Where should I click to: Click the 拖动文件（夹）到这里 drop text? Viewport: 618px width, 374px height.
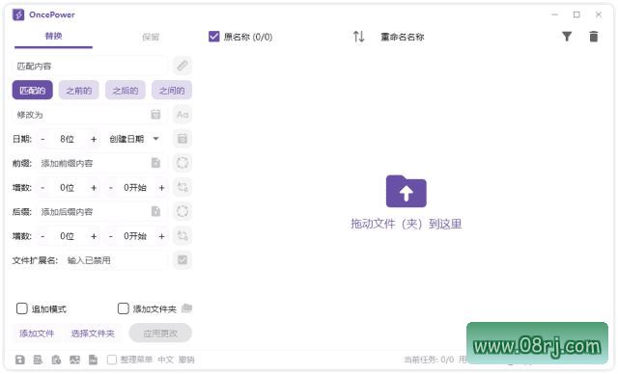click(406, 224)
